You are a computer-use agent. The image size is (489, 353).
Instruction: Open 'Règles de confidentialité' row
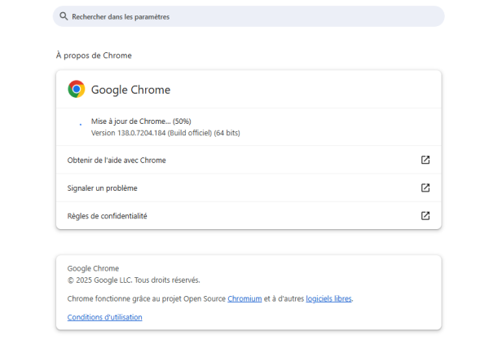[x=249, y=216]
